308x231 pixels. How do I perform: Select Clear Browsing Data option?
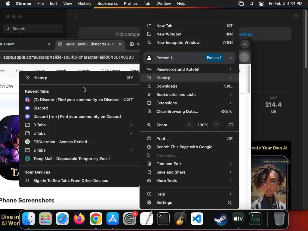coord(189,112)
